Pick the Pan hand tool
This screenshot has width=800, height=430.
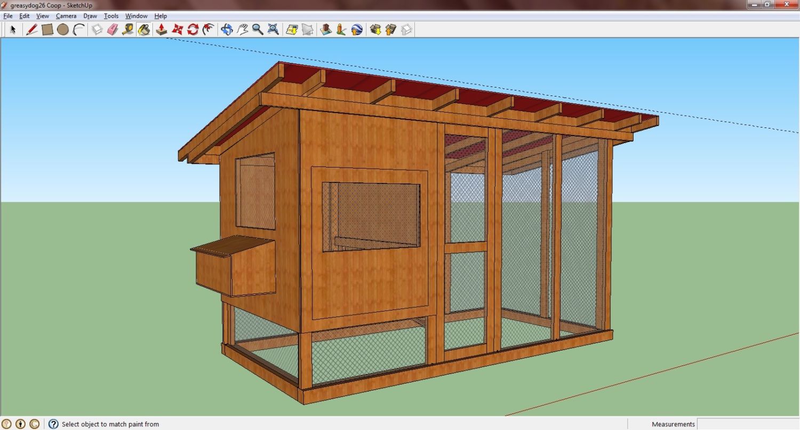point(243,29)
